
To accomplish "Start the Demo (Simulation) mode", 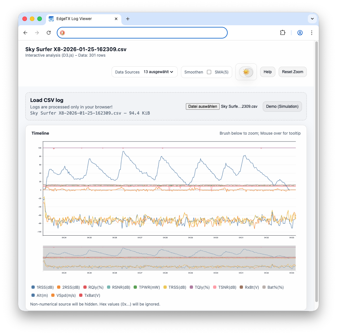I will [x=282, y=106].
